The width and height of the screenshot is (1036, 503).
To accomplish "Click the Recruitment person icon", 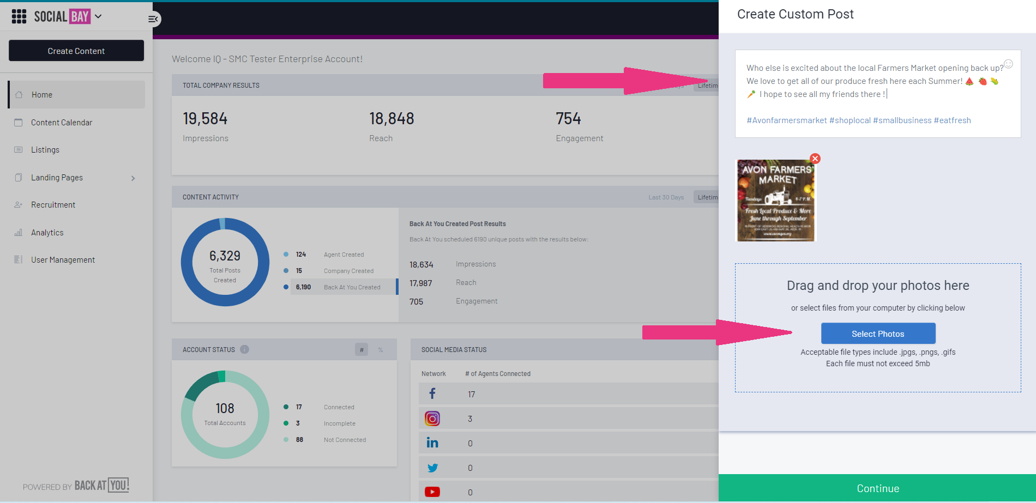I will [19, 204].
